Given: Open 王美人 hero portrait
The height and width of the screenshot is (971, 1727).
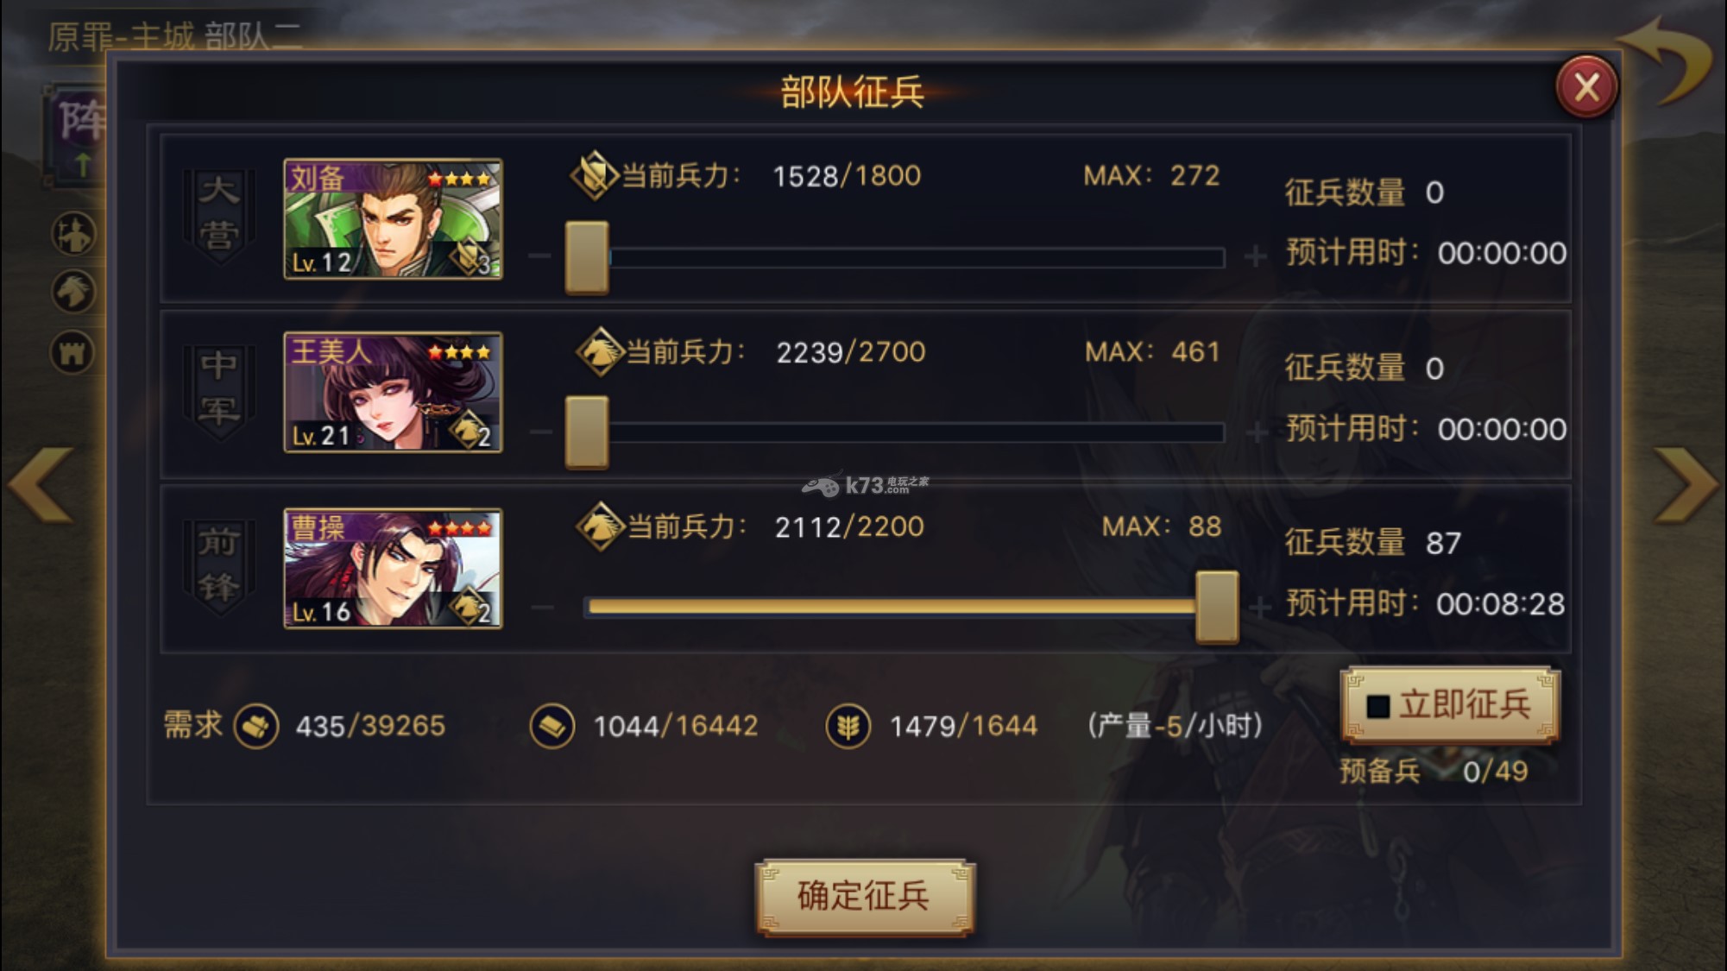Looking at the screenshot, I should coord(393,393).
